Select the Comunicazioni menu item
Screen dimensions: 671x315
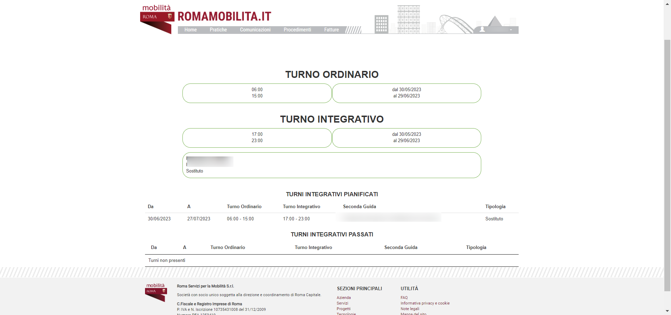click(255, 30)
